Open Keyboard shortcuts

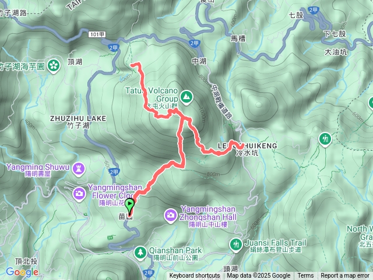point(195,276)
